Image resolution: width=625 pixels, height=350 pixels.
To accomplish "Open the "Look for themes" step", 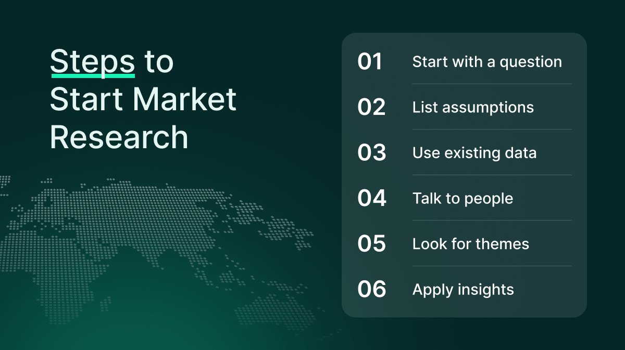I will [470, 244].
